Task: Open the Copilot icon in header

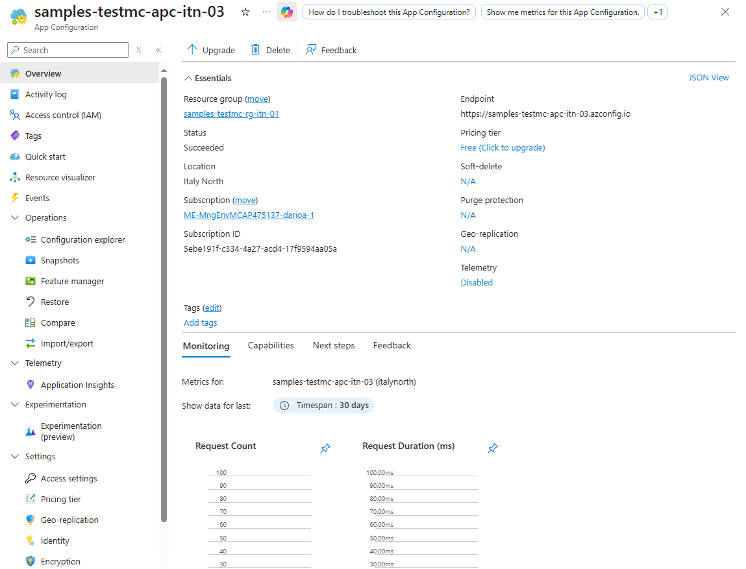Action: [286, 12]
